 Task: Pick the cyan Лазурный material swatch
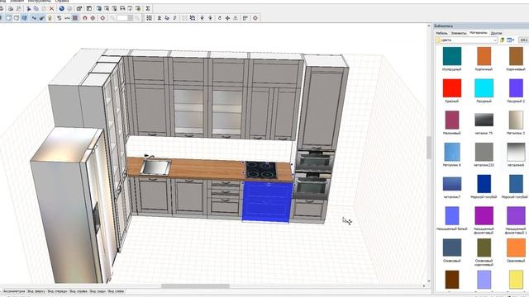coord(484,88)
